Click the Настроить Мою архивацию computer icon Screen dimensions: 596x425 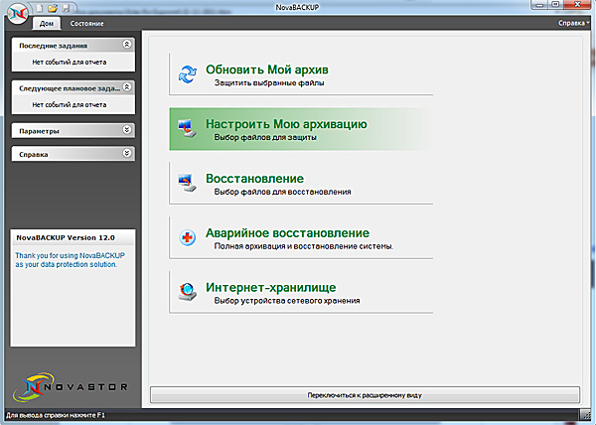[187, 129]
